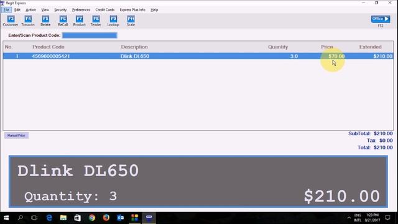
Task: Click the Price column header
Action: tap(327, 47)
